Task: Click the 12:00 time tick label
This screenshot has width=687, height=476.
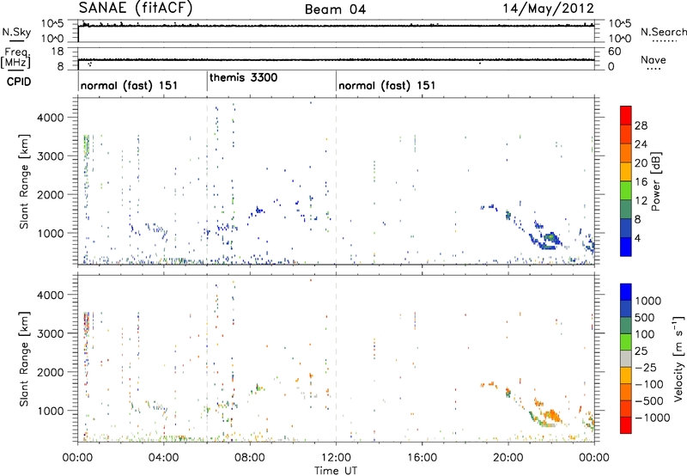Action: point(336,458)
